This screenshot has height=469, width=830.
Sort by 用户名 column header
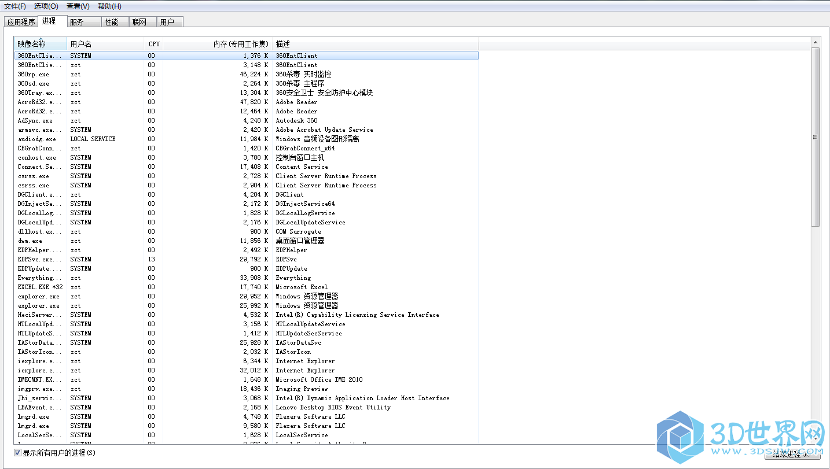[x=105, y=44]
